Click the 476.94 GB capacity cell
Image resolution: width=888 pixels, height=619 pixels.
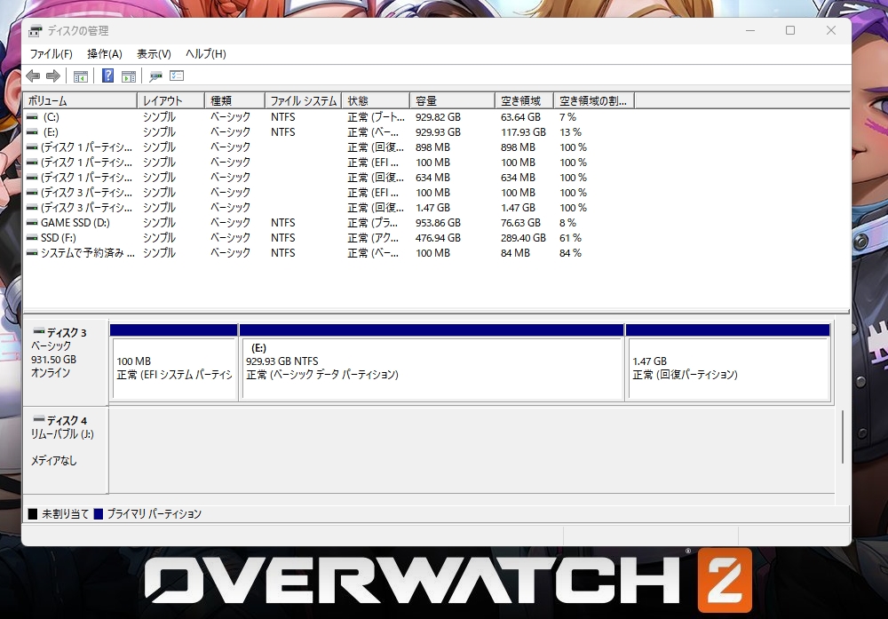(438, 238)
